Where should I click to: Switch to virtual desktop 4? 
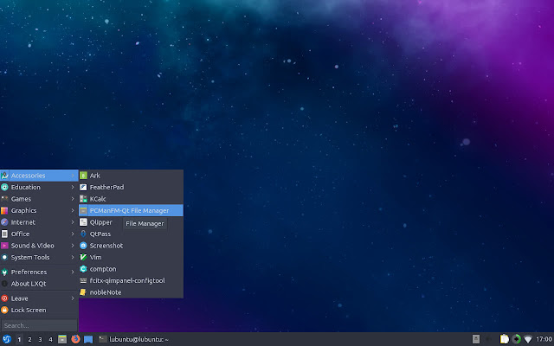[x=50, y=339]
